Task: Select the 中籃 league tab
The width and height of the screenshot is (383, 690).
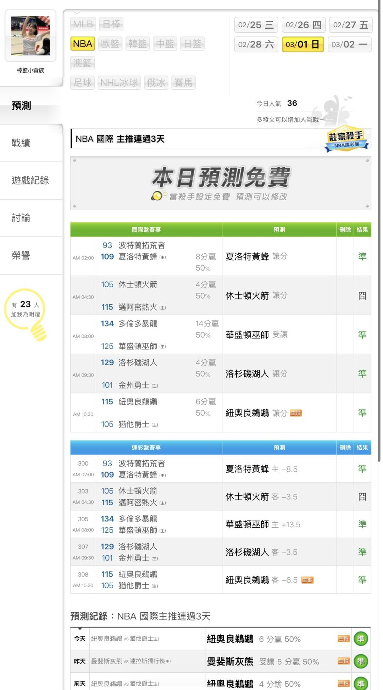Action: tap(165, 44)
